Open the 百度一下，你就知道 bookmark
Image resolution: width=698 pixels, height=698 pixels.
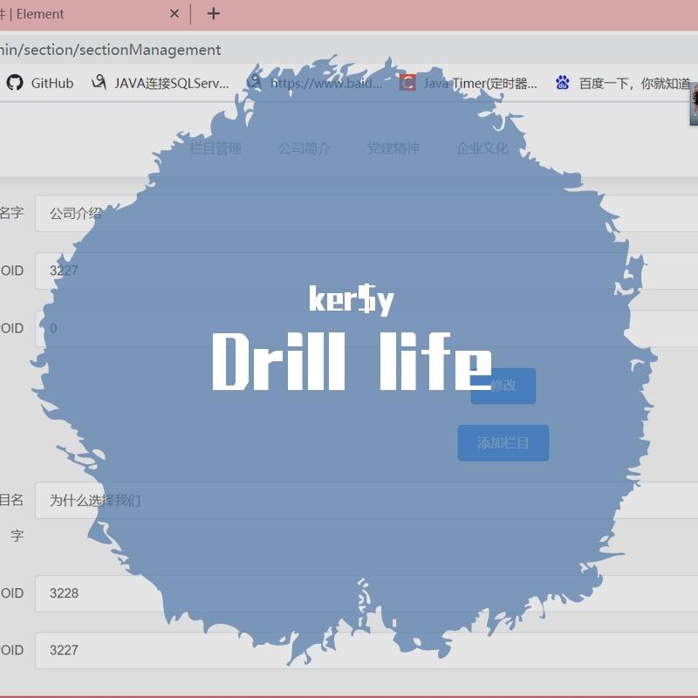(x=623, y=83)
